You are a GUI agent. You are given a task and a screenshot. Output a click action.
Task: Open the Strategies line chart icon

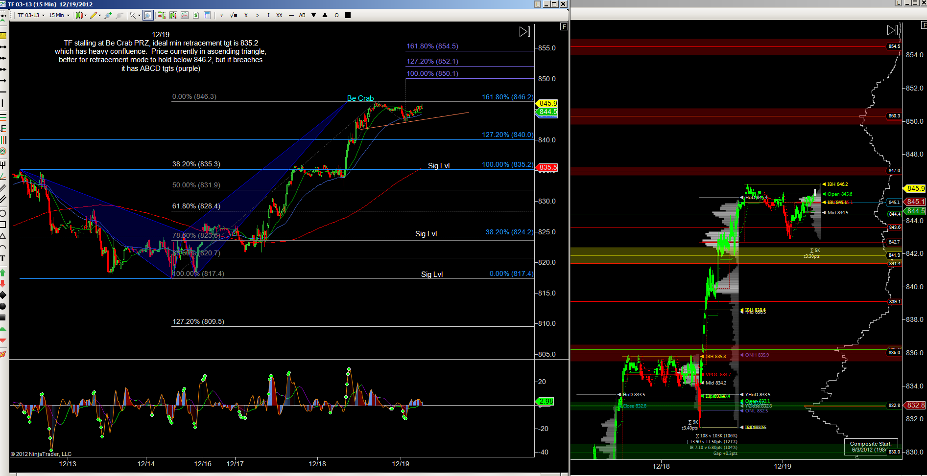185,15
